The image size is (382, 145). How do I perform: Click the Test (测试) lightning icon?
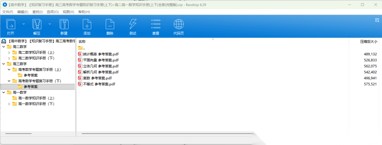tap(133, 25)
